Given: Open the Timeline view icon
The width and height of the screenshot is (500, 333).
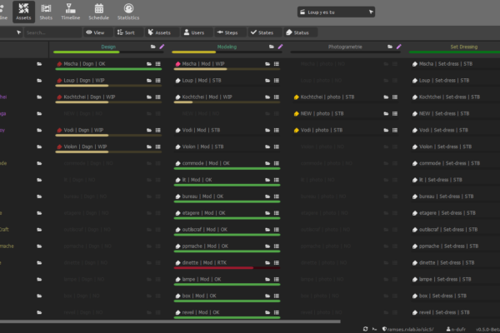Looking at the screenshot, I should click(71, 11).
